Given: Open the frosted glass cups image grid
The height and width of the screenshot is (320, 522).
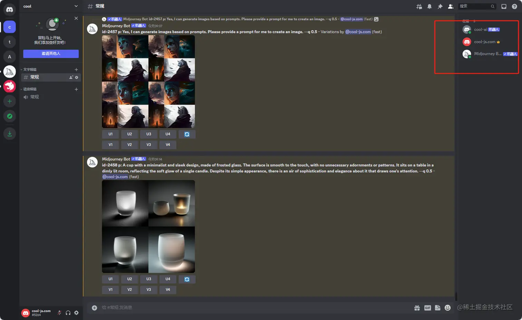Looking at the screenshot, I should (x=148, y=227).
